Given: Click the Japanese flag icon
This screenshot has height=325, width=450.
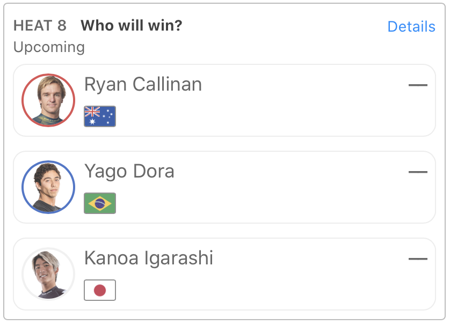Looking at the screenshot, I should pyautogui.click(x=100, y=290).
